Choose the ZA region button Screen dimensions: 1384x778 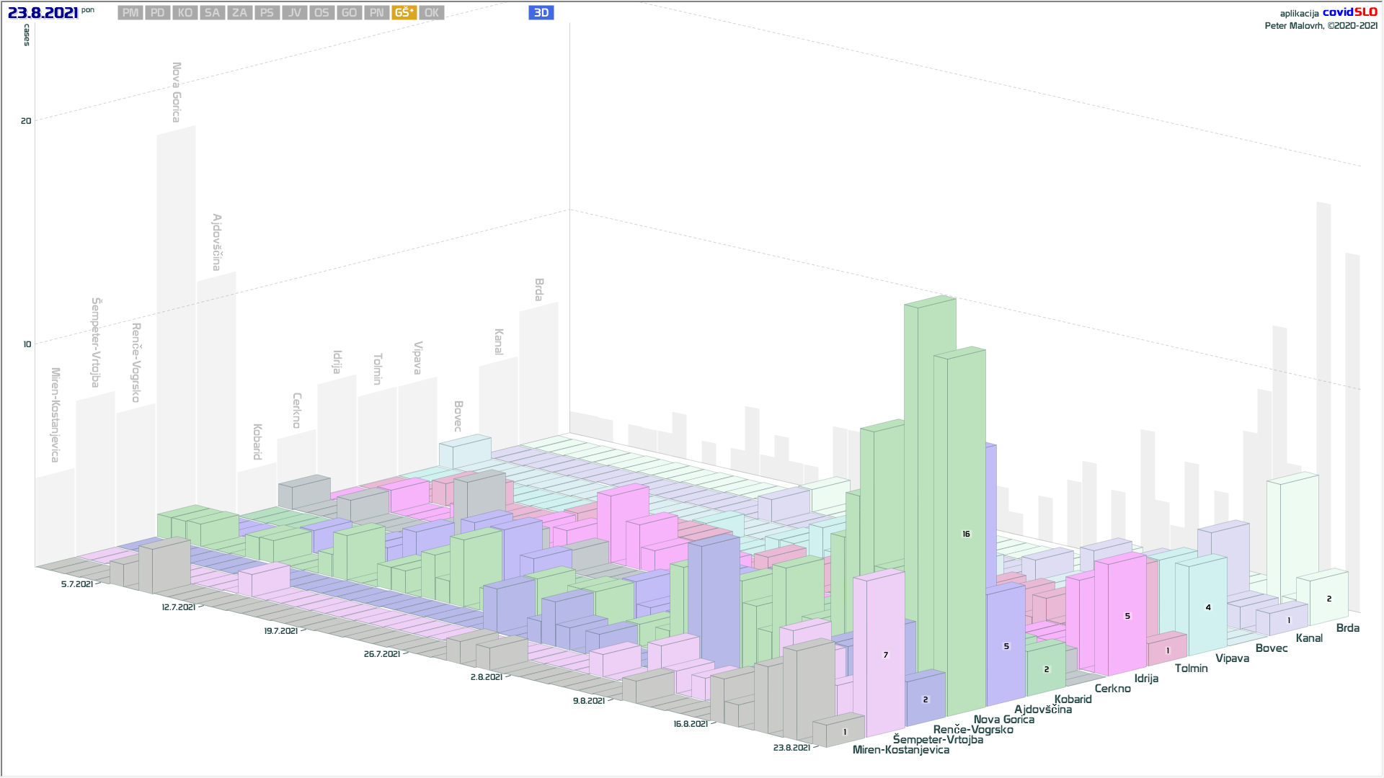click(x=240, y=13)
